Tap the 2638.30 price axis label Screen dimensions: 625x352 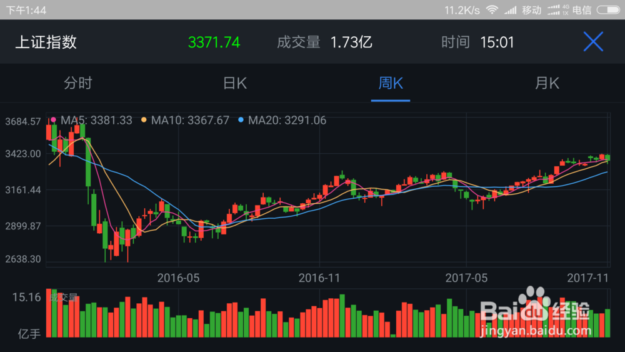(23, 259)
